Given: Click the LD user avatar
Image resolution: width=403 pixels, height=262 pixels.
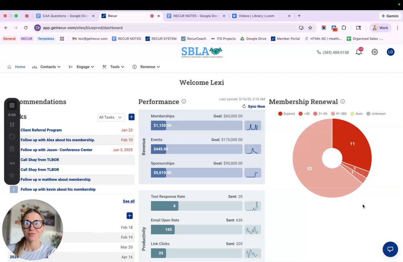Looking at the screenshot, I should coord(390,52).
